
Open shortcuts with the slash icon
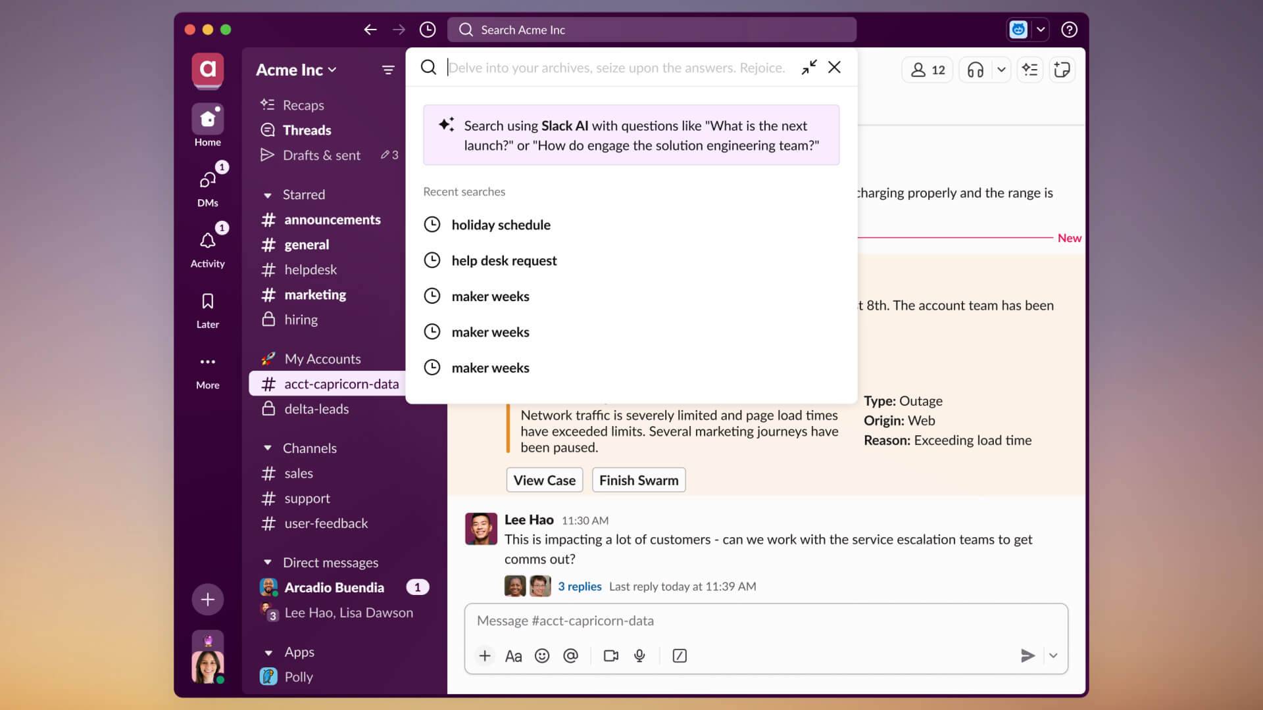pyautogui.click(x=680, y=655)
